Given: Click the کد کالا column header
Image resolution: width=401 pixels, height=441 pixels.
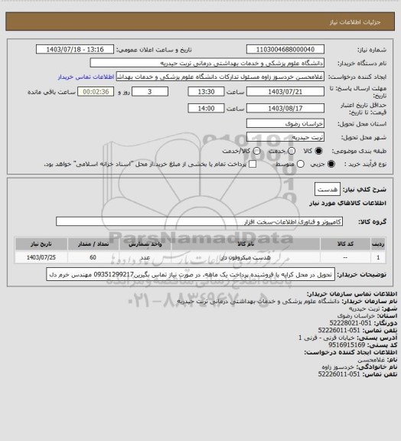Looking at the screenshot, I should point(345,243).
